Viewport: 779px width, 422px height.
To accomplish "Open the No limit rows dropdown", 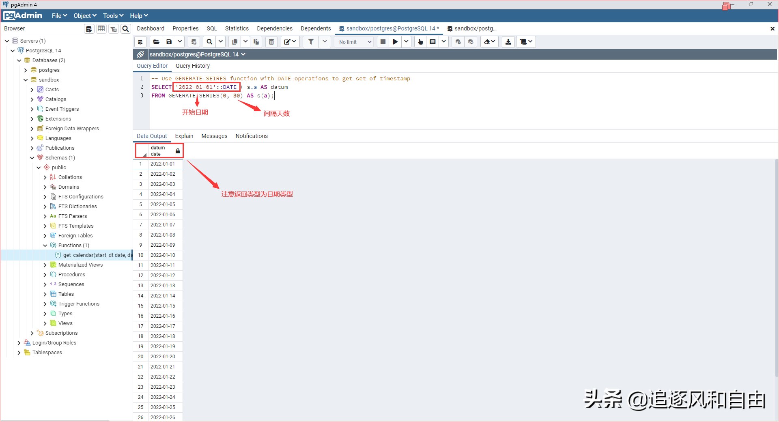I will pos(355,42).
